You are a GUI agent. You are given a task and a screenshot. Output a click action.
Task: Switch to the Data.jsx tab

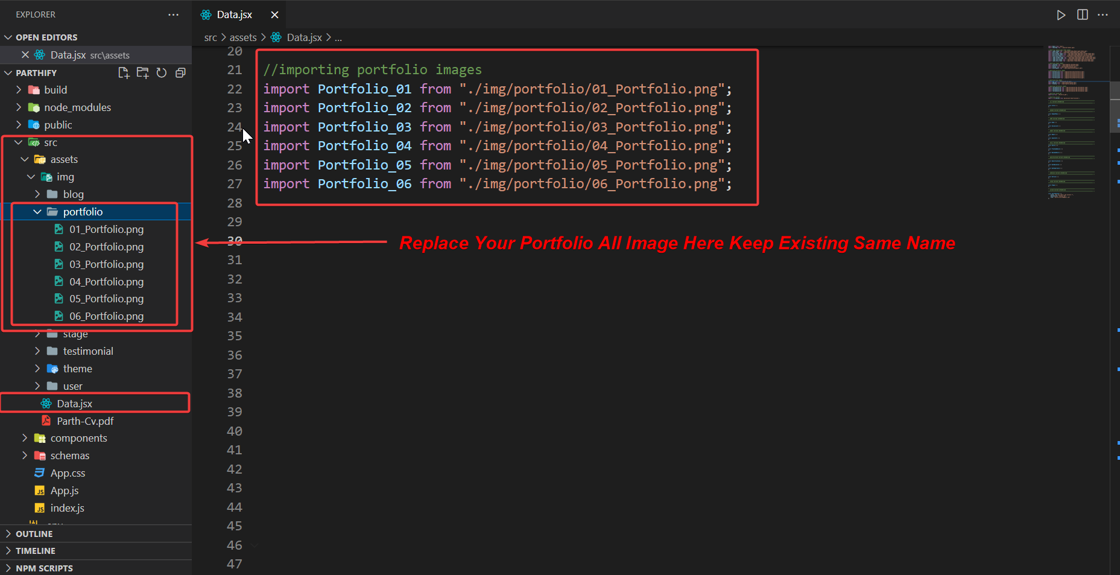234,15
